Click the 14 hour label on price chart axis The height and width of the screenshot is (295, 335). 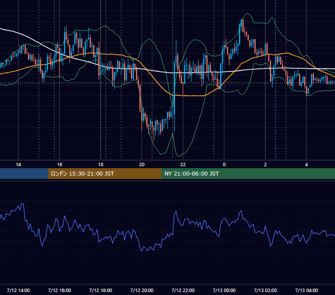click(18, 165)
